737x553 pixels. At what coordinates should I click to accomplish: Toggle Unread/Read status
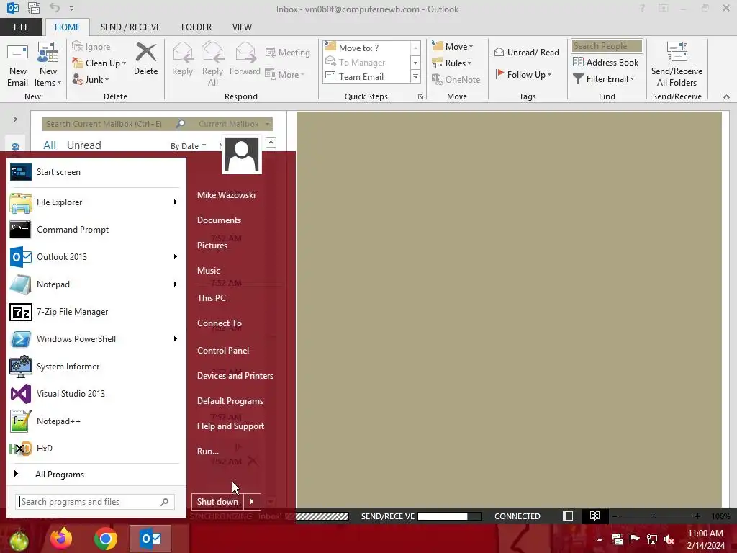[x=527, y=52]
